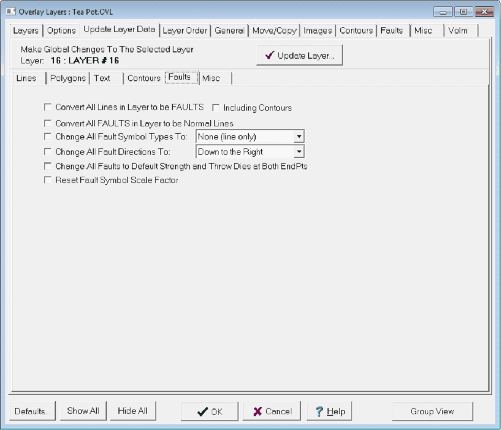Screen dimensions: 501x430
Task: Check Change All Fault Directions To checkbox
Action: click(48, 152)
